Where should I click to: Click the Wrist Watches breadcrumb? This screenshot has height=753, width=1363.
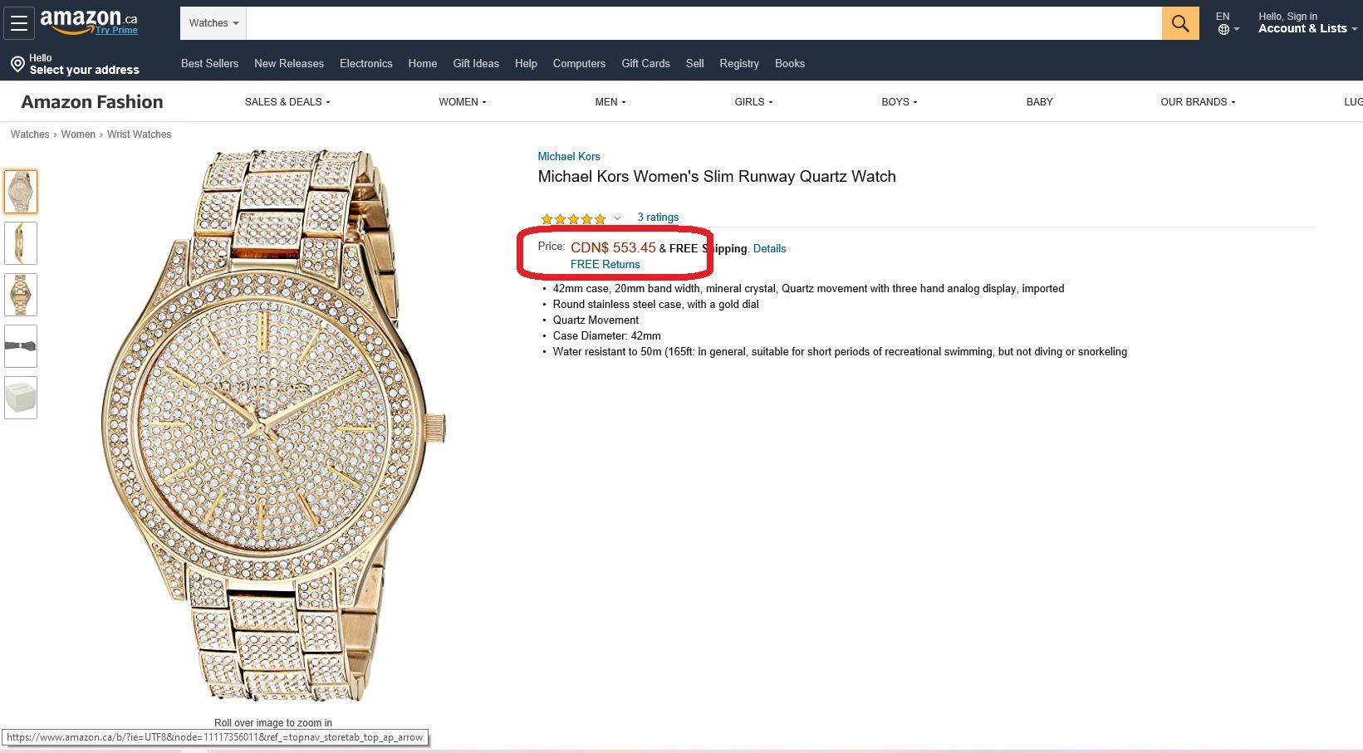[139, 134]
